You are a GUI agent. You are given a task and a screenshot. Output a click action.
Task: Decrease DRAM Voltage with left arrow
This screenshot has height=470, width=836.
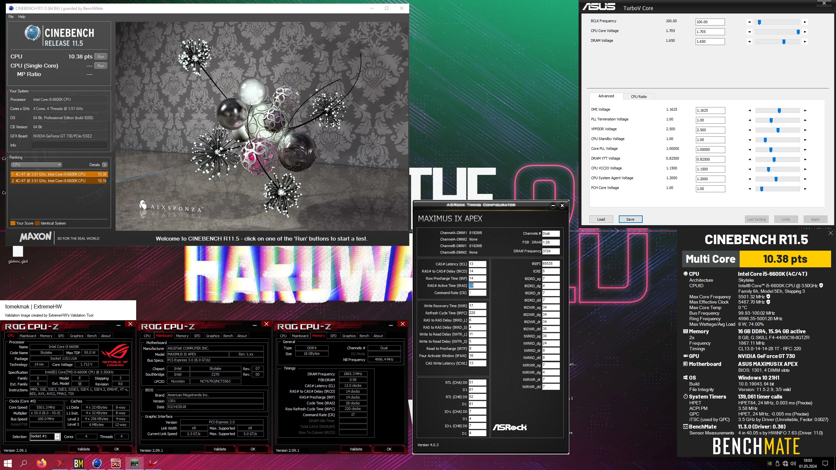[749, 42]
